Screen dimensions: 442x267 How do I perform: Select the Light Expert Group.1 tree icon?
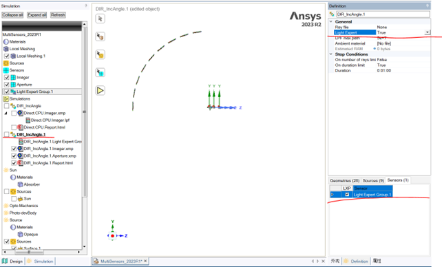[13, 92]
